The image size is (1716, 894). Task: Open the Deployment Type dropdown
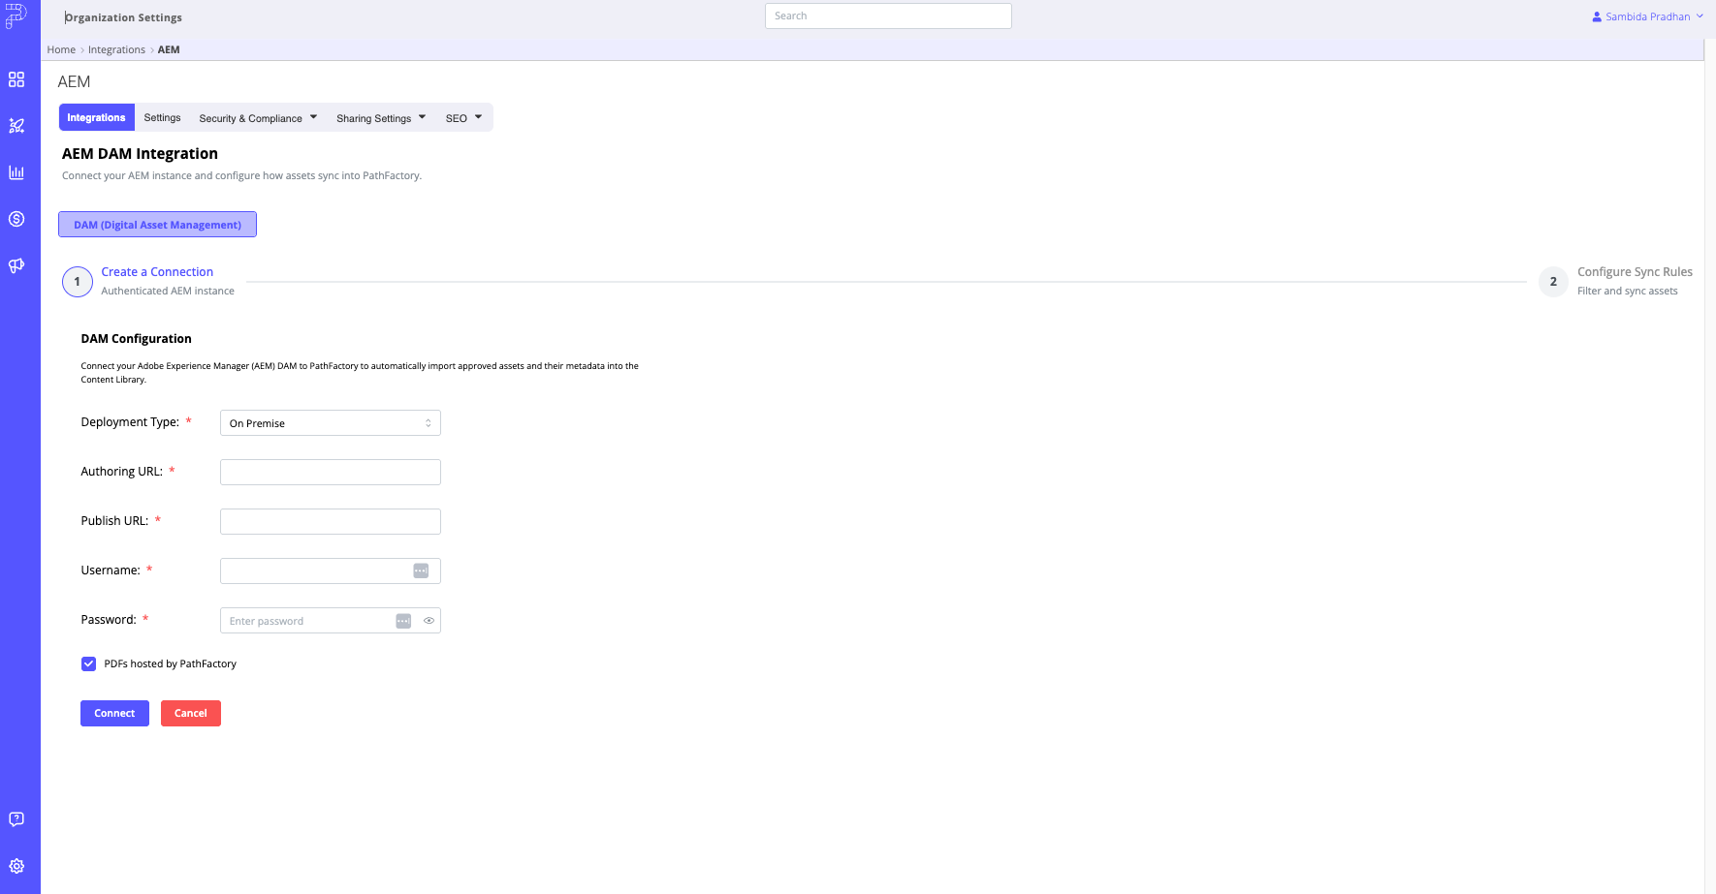coord(331,423)
